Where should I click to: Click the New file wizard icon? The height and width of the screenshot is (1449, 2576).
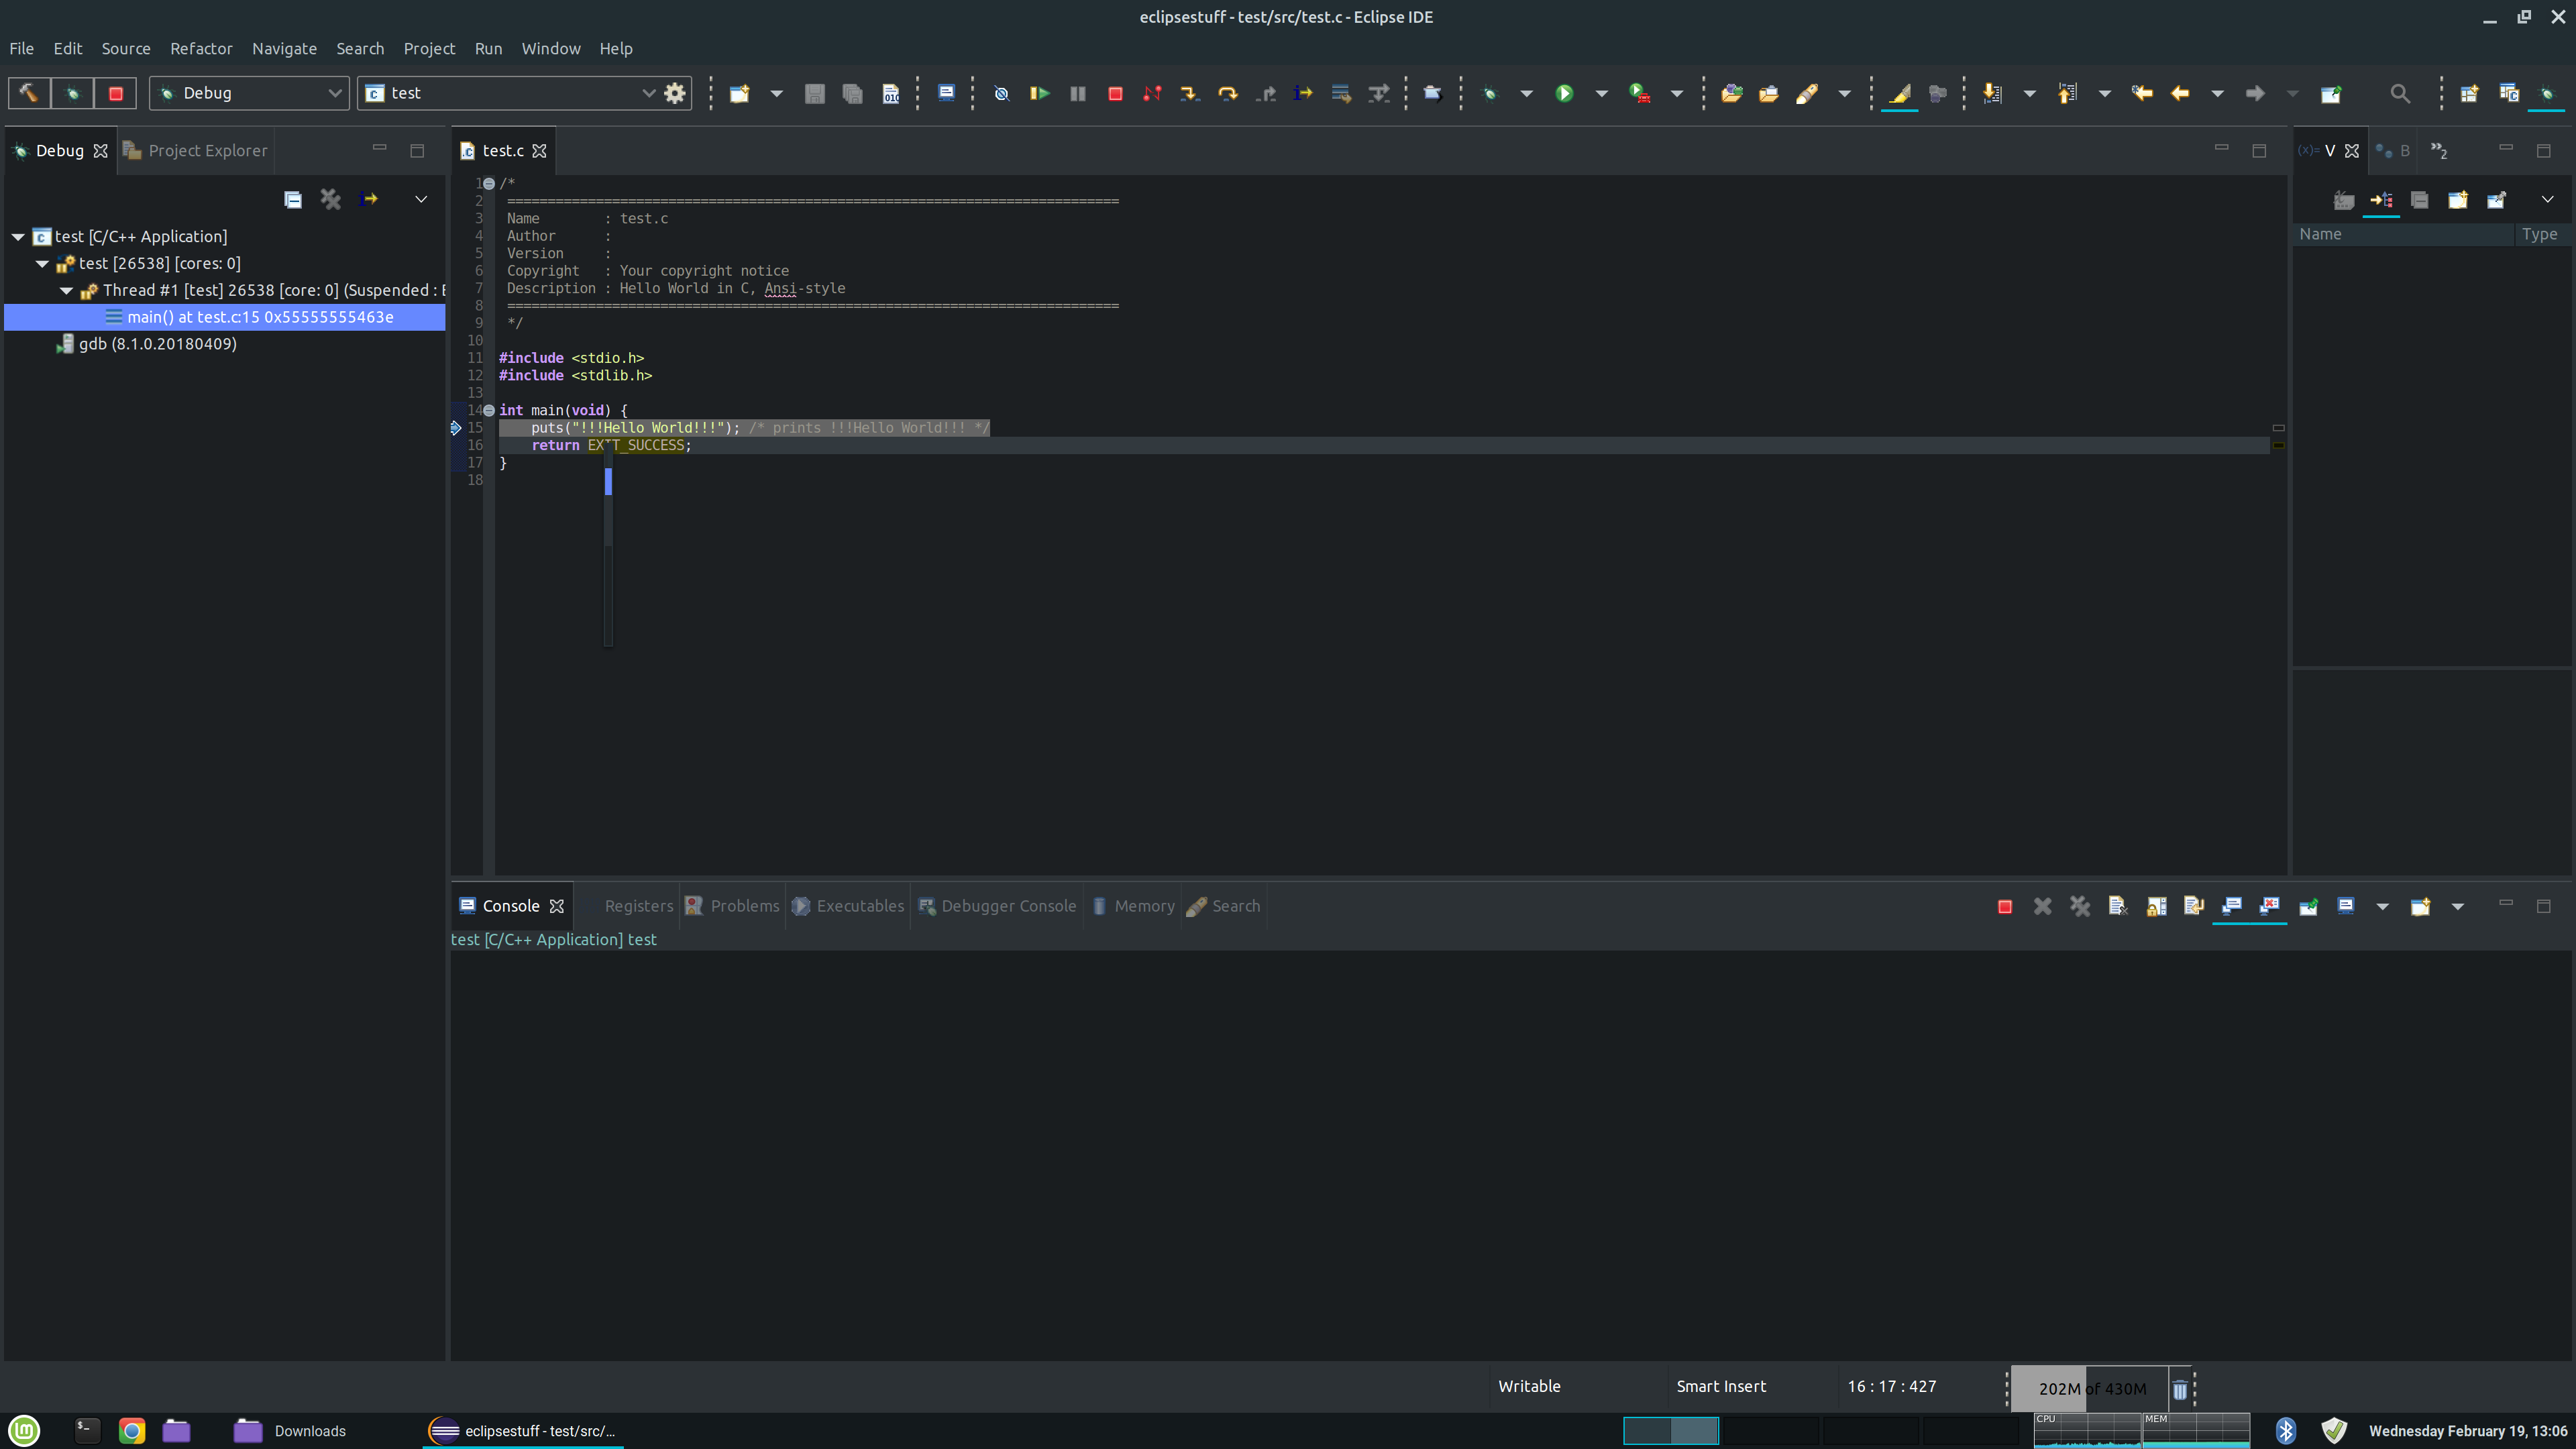tap(740, 93)
